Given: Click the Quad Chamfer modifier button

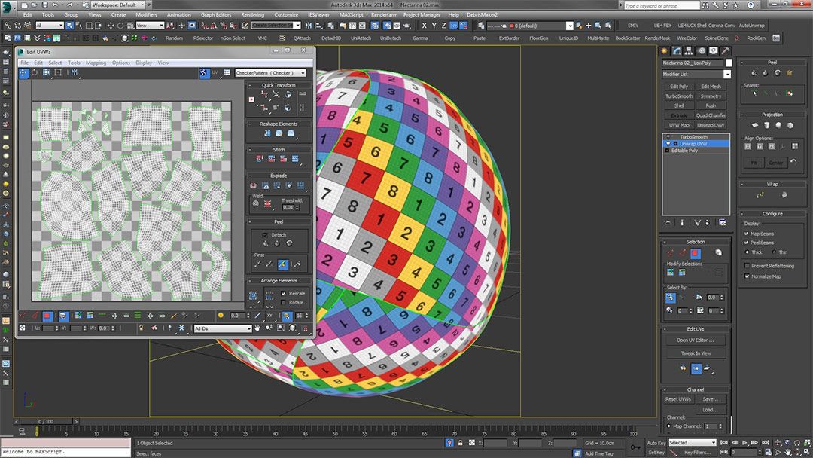Looking at the screenshot, I should coord(711,115).
